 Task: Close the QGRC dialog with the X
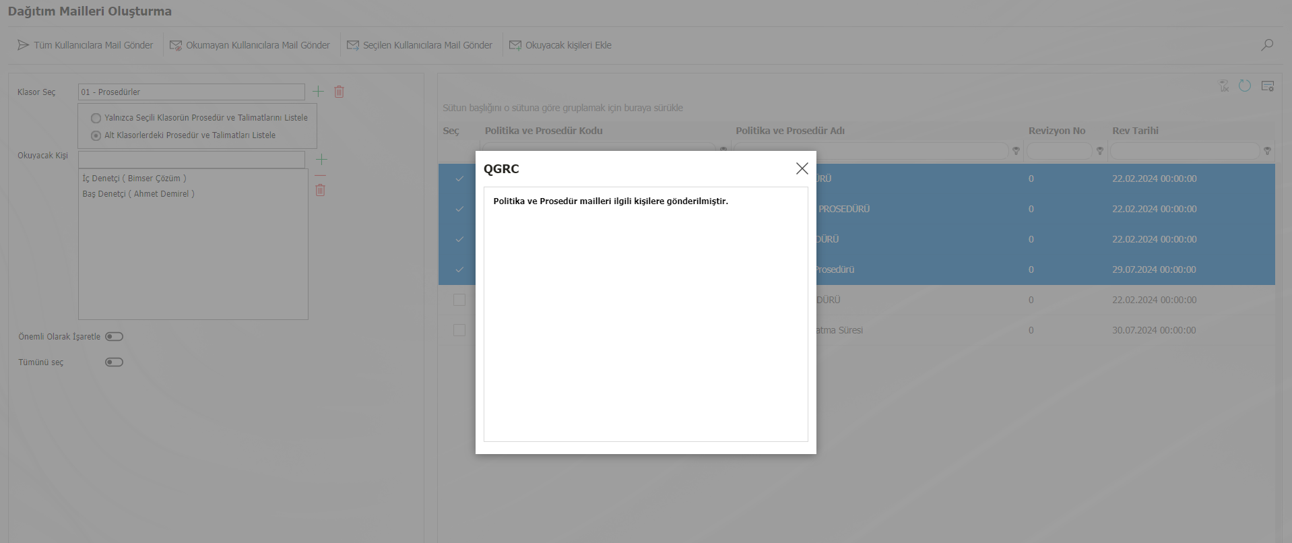[x=802, y=168]
